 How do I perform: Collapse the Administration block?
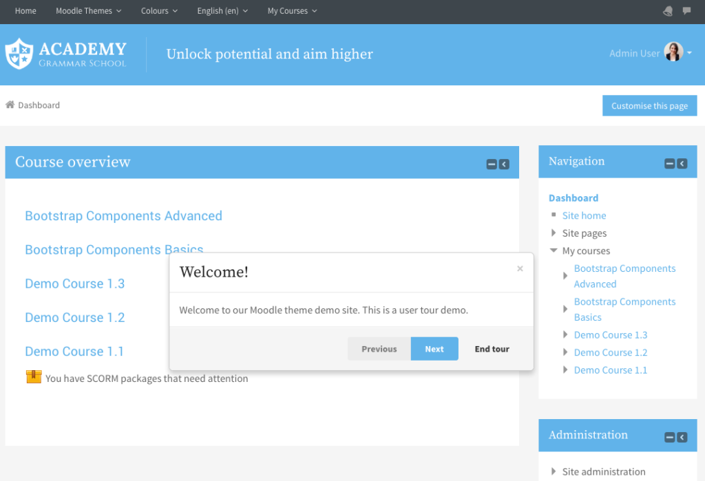tap(669, 437)
